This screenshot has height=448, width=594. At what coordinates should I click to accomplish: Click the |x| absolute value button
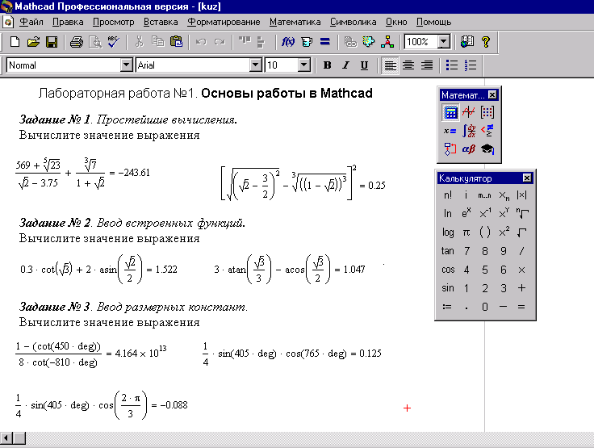522,195
